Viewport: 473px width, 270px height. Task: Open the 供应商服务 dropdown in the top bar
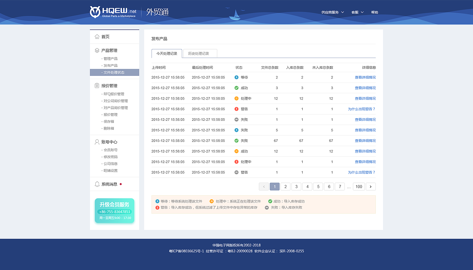(x=330, y=12)
